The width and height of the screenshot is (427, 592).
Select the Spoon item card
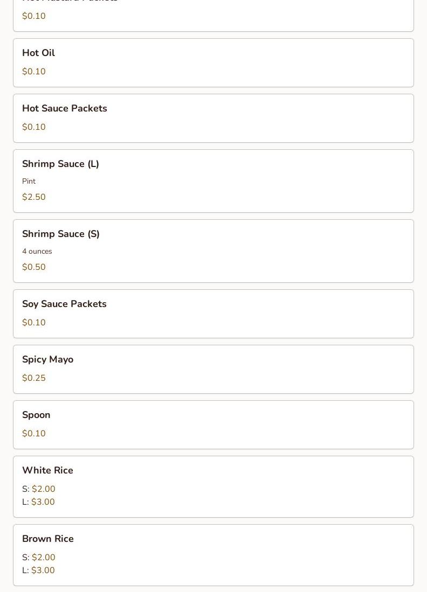point(213,425)
